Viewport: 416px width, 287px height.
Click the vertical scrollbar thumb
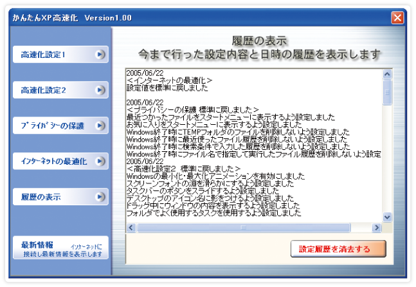click(x=387, y=93)
